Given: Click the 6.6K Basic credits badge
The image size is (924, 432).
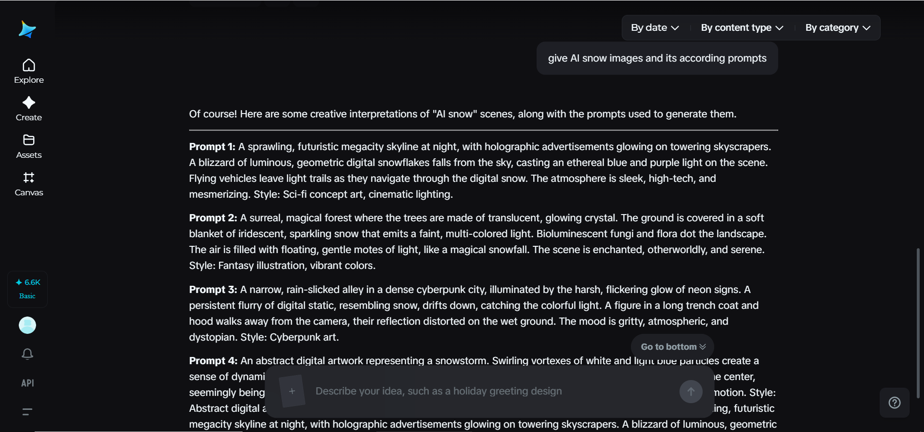Looking at the screenshot, I should click(x=27, y=289).
